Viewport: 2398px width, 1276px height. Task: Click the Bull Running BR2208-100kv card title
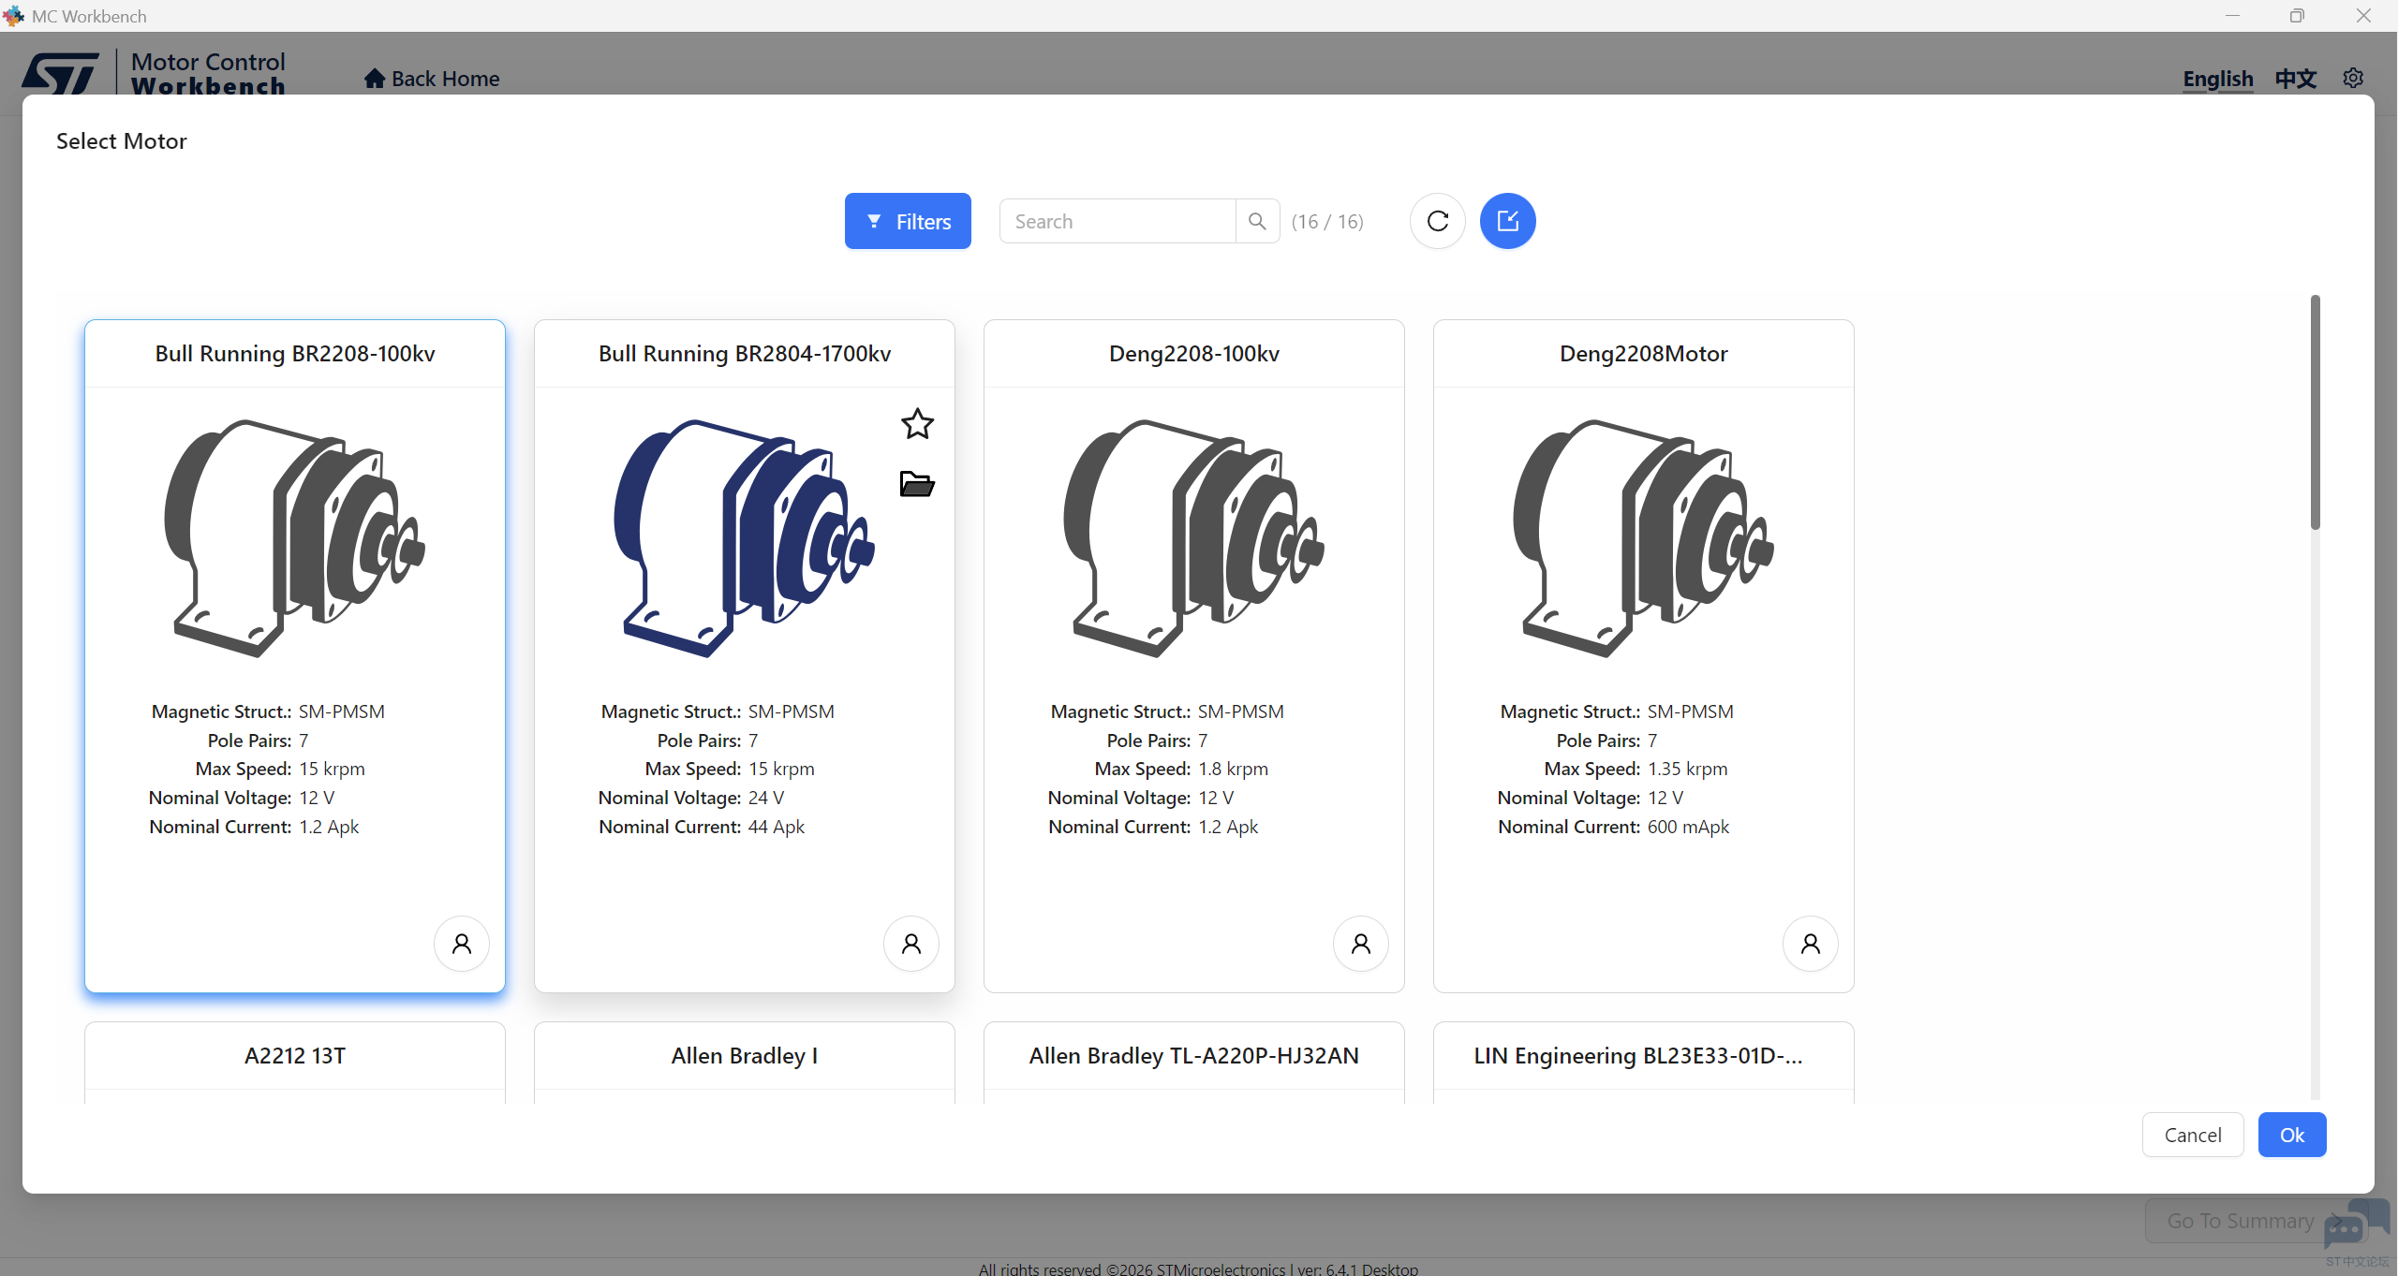click(295, 354)
